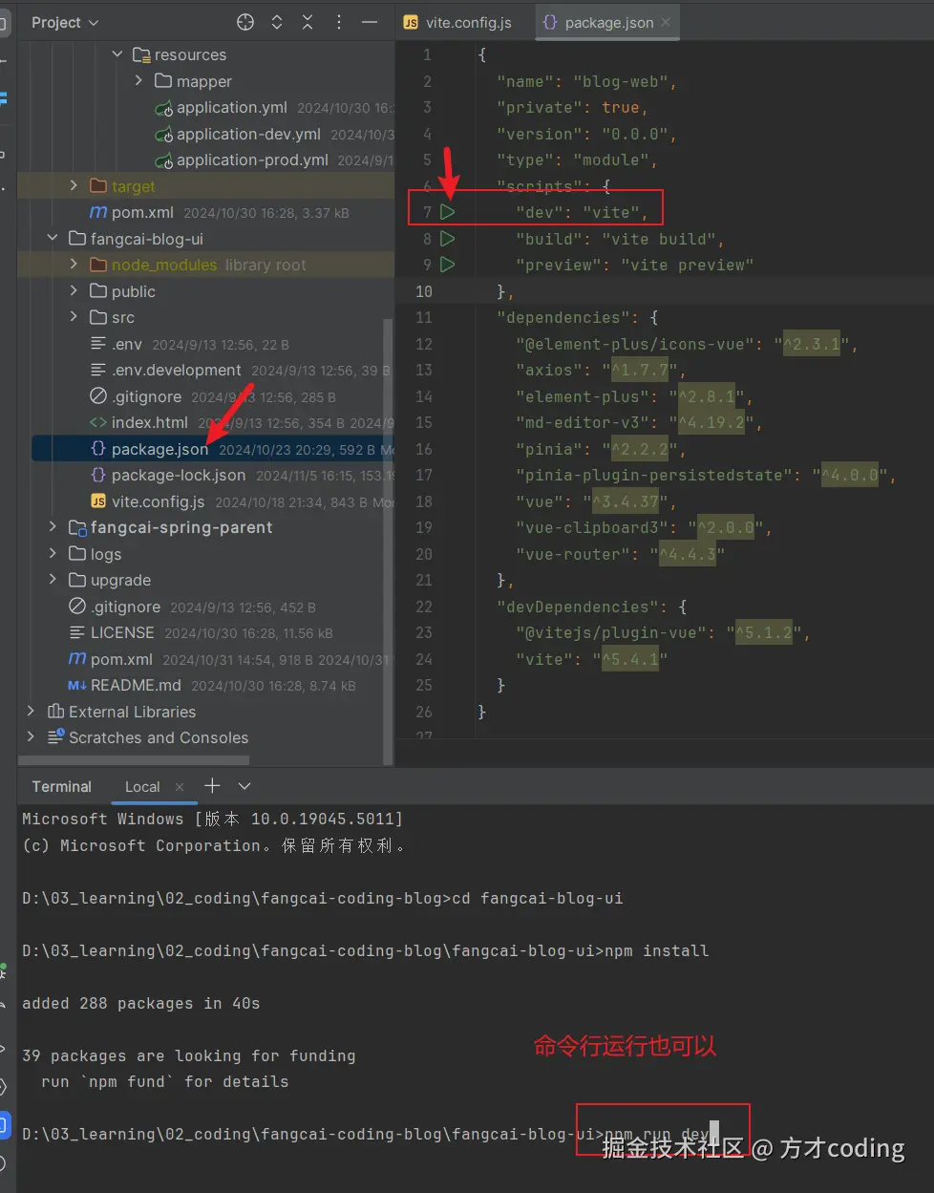Image resolution: width=934 pixels, height=1193 pixels.
Task: Expand the public folder
Action: (74, 291)
